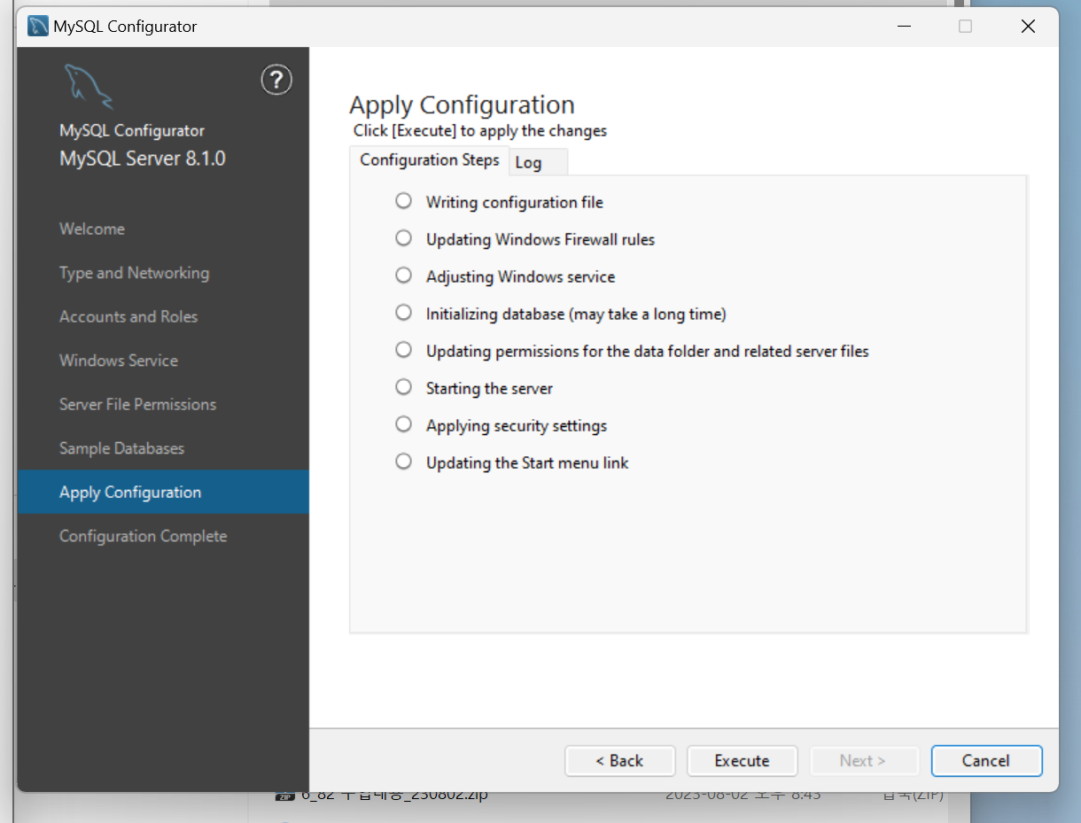Click the disabled Next button

click(x=864, y=761)
